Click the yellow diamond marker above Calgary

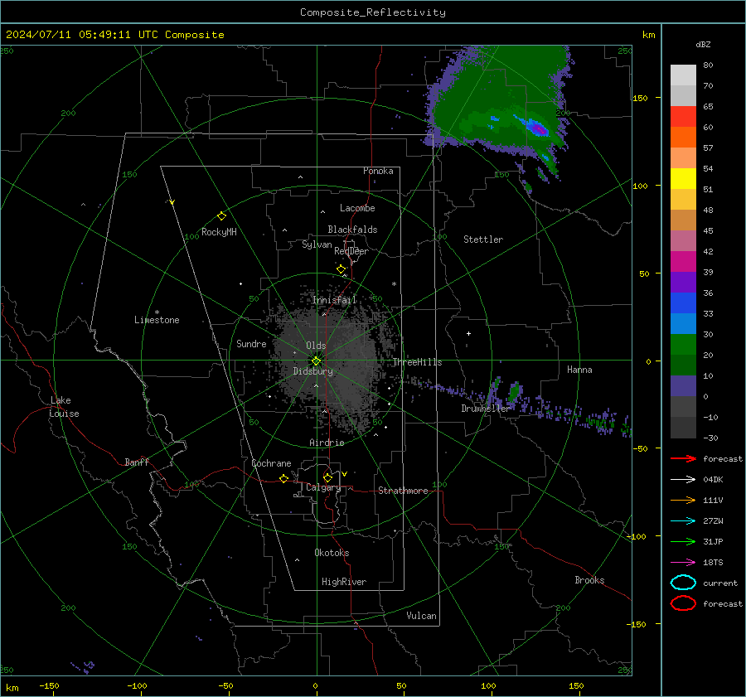327,477
